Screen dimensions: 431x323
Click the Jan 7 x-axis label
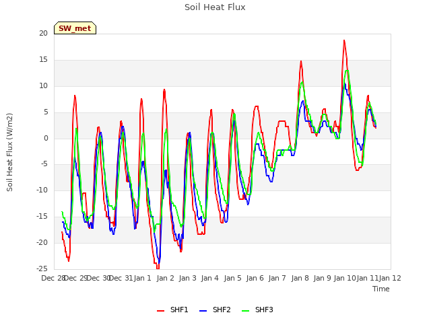click(x=277, y=278)
